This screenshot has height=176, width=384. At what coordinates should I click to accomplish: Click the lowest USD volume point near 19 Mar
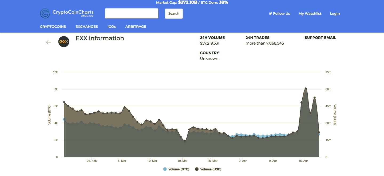(x=185, y=141)
